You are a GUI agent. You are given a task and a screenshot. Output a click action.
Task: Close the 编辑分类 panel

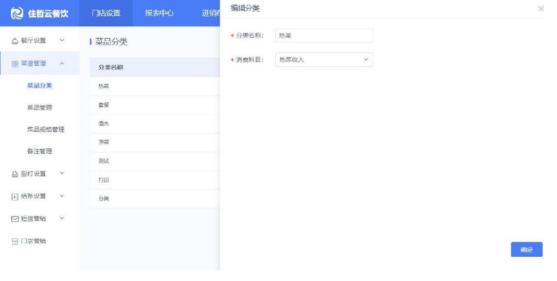(x=541, y=9)
